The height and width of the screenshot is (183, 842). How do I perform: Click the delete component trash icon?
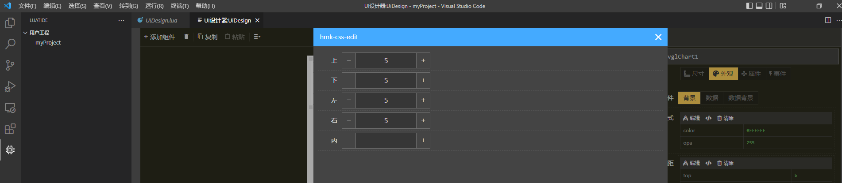click(186, 37)
